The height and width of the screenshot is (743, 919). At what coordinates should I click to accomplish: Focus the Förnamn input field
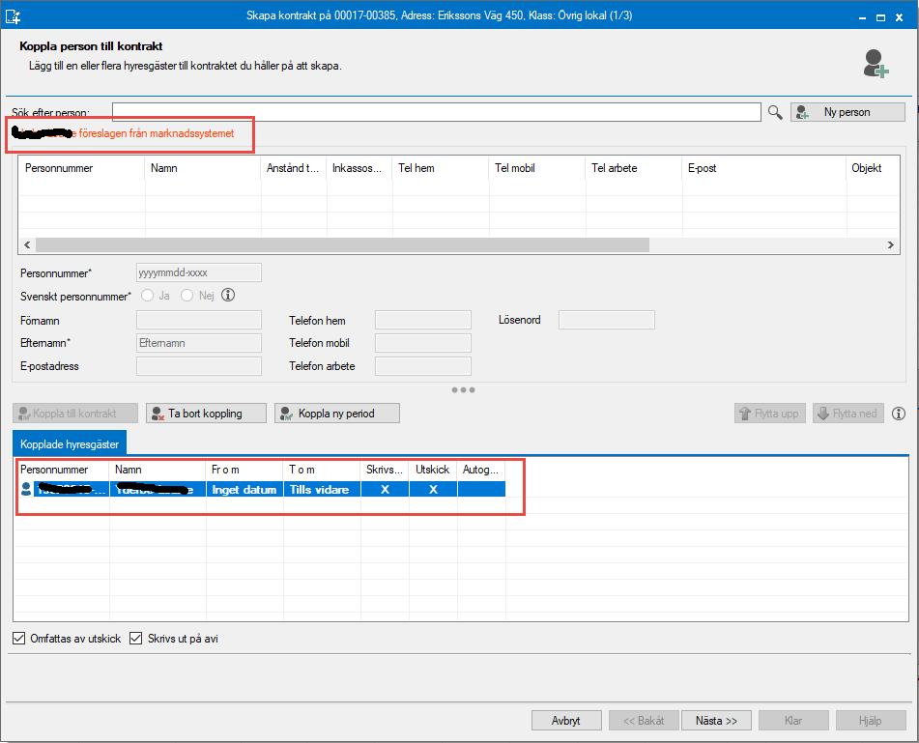[199, 320]
